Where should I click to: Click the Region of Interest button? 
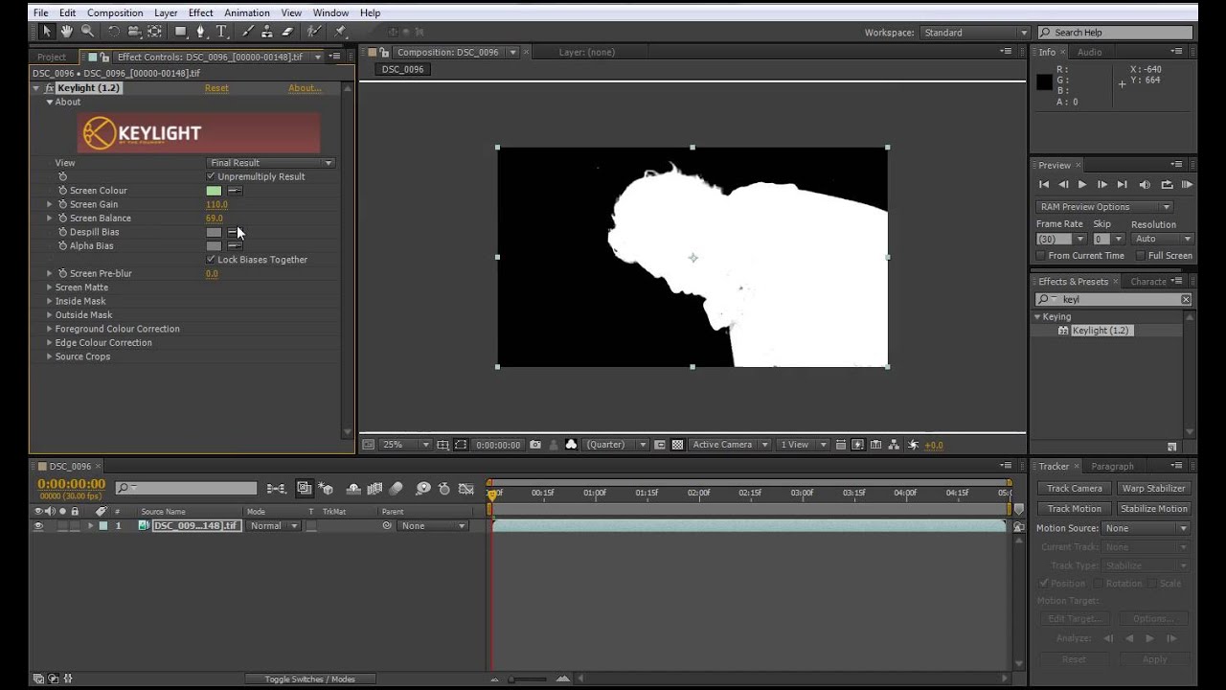(461, 445)
